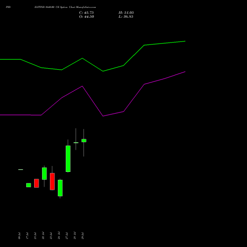Click the 21 Jul date axis label

coord(35,236)
